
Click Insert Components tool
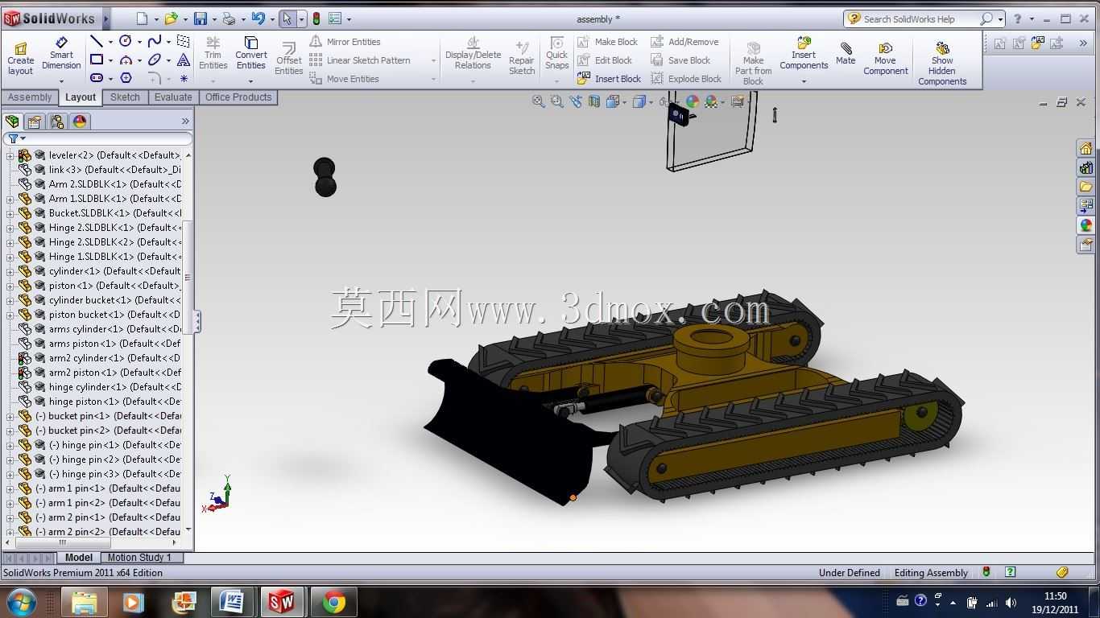pyautogui.click(x=804, y=53)
